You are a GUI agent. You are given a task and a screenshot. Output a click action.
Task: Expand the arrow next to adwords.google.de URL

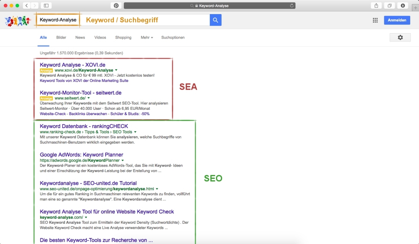pos(123,161)
